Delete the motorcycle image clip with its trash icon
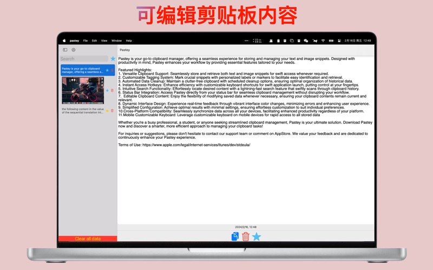 pyautogui.click(x=113, y=90)
